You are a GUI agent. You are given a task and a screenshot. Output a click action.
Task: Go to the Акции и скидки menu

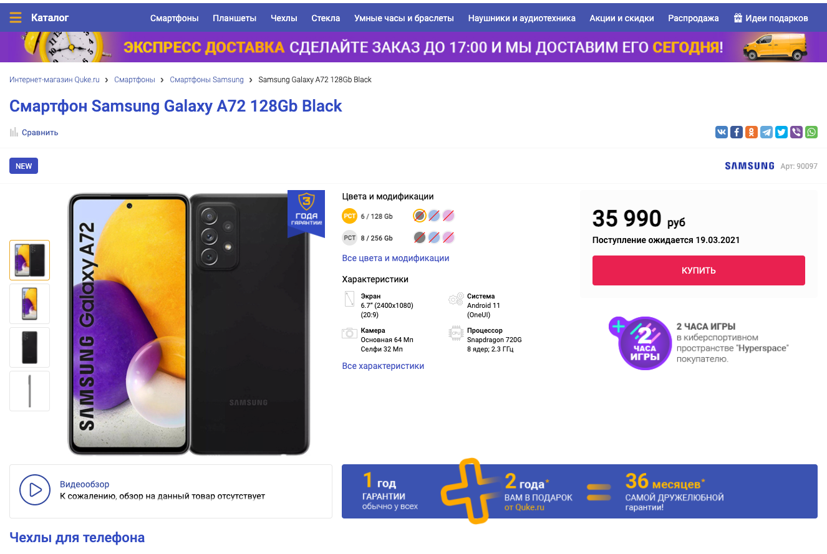point(622,18)
